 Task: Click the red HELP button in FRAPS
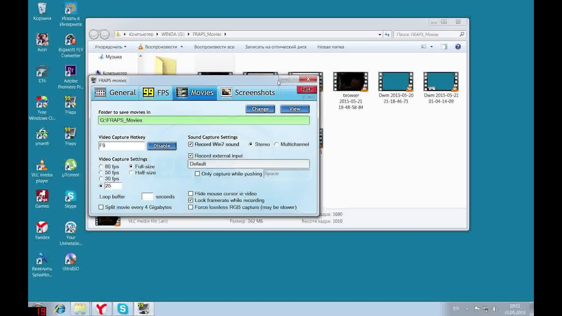(x=306, y=90)
